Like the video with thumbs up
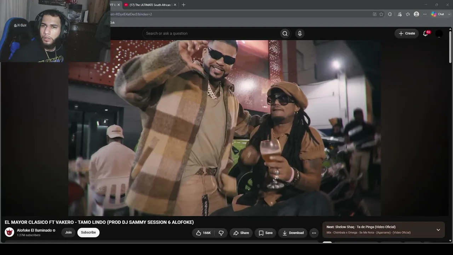The image size is (453, 255). pos(203,233)
